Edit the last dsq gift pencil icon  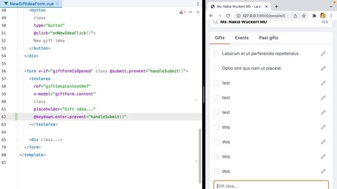point(323,171)
